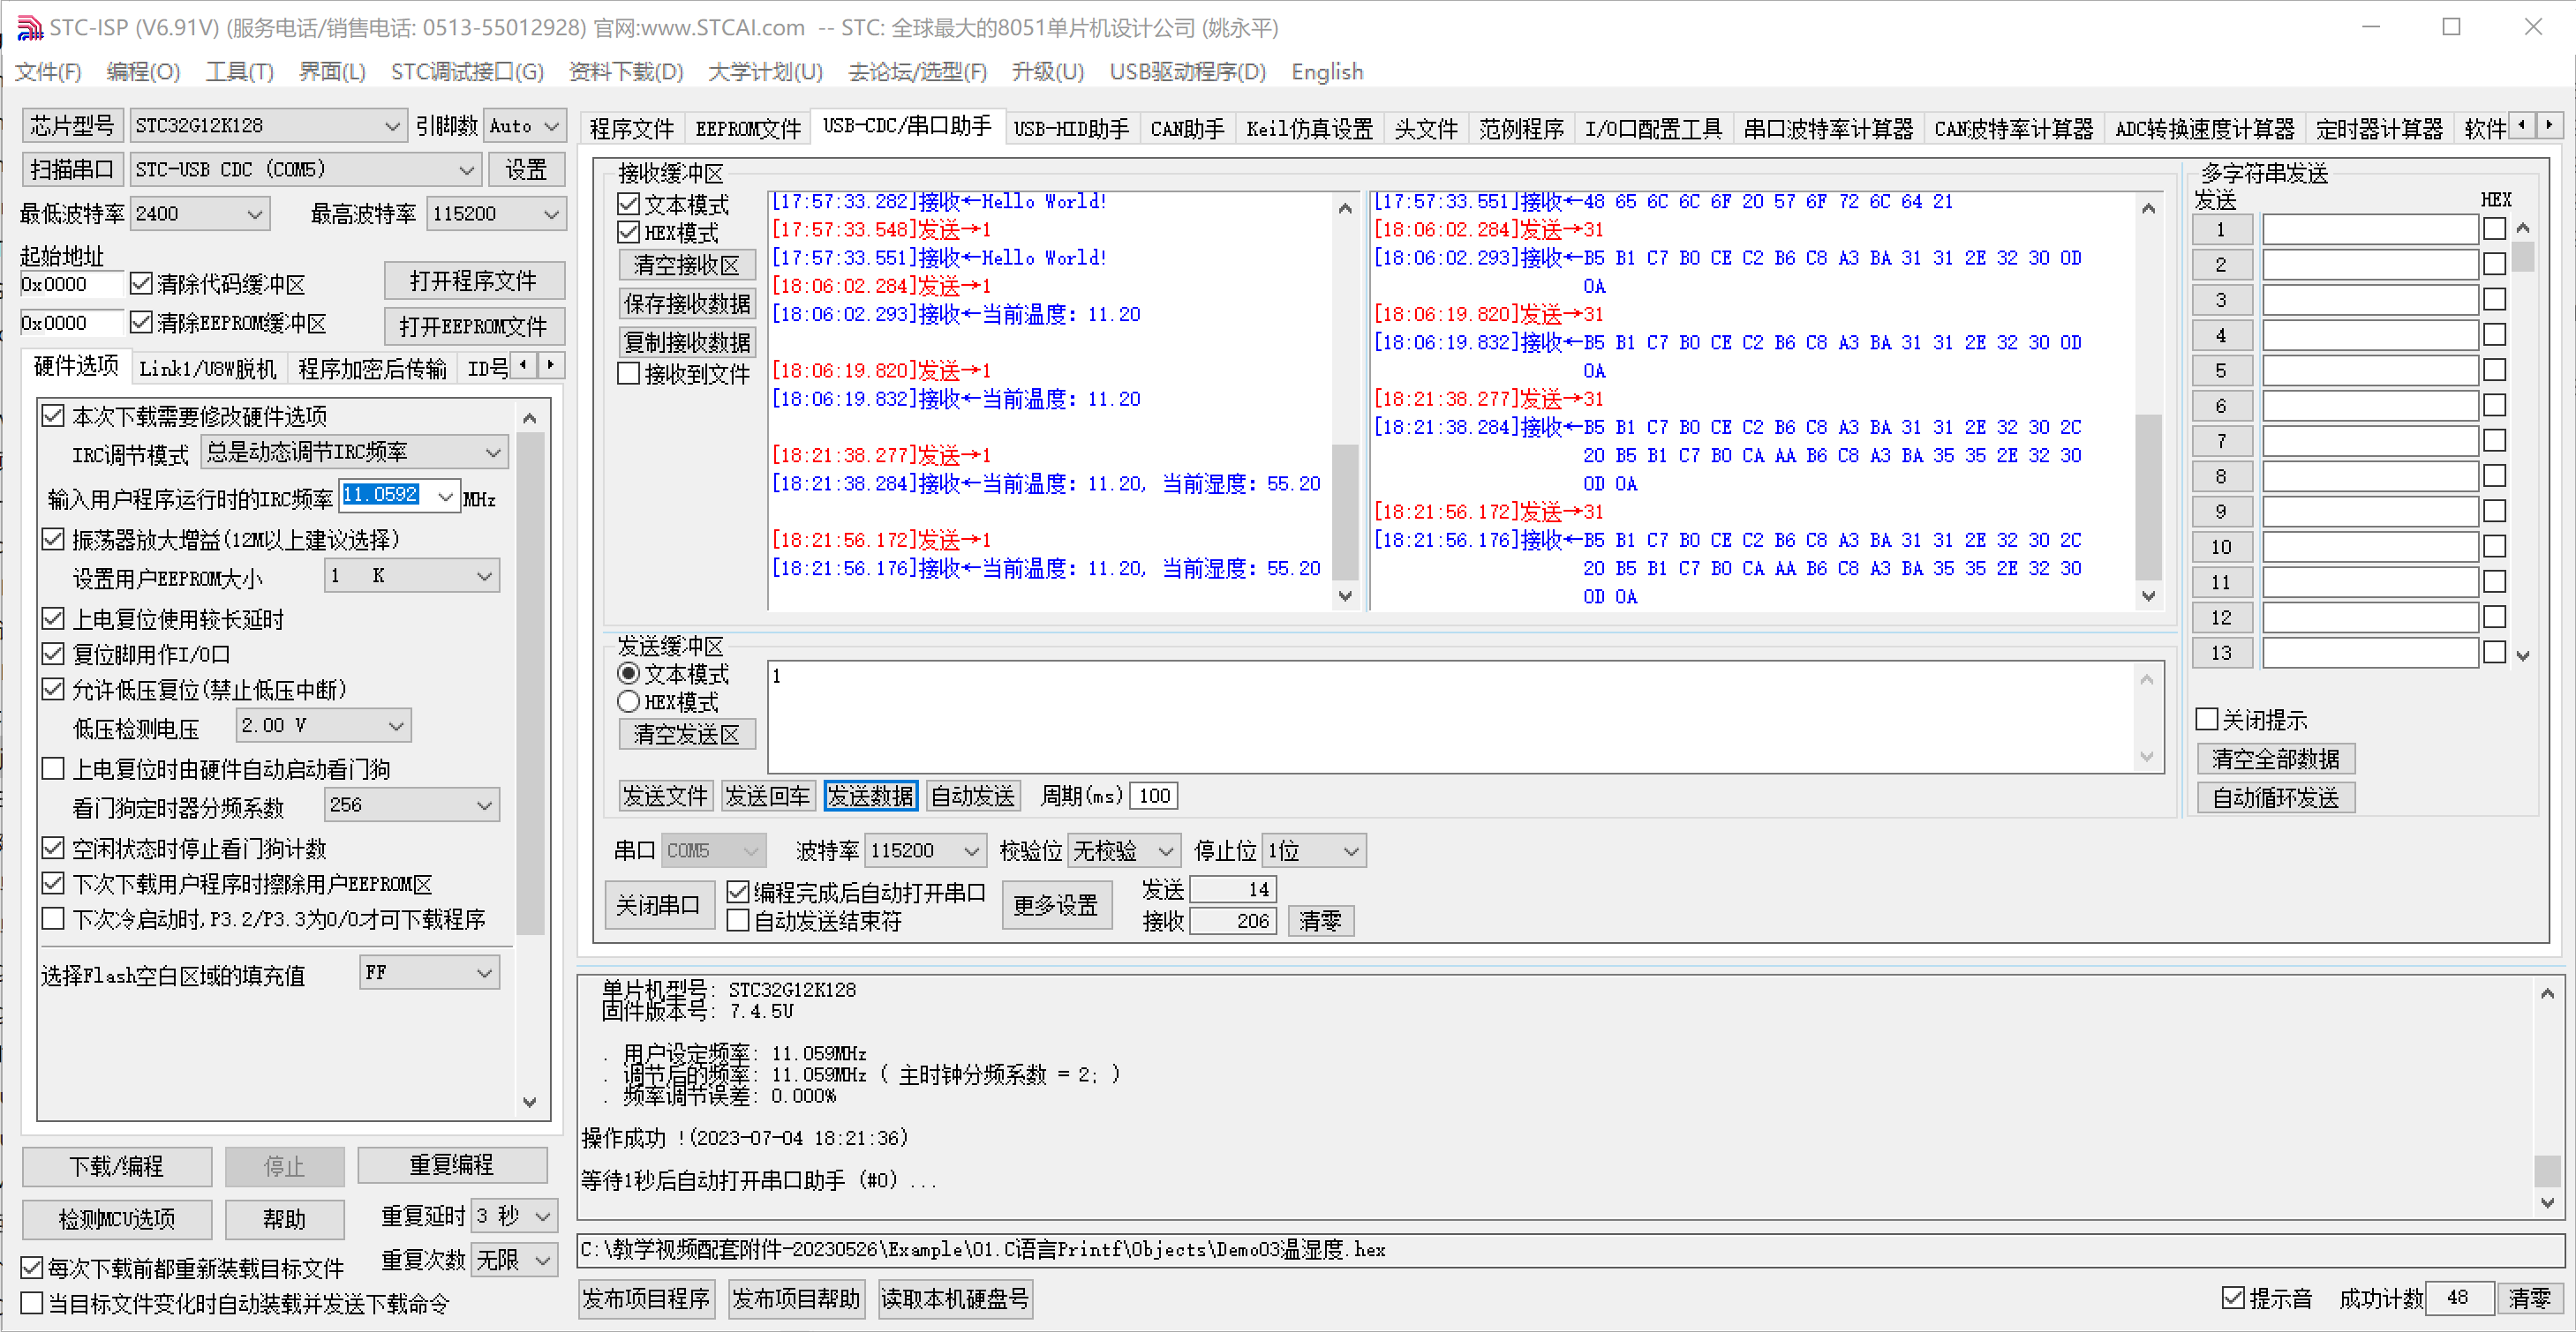Click scroll-down arrow of the HEX receive pane

pos(2148,596)
